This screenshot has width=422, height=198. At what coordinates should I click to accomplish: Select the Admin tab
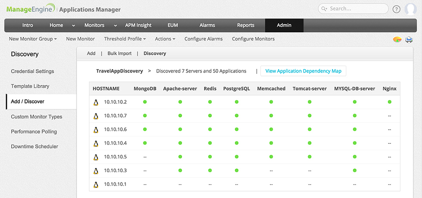pyautogui.click(x=284, y=25)
